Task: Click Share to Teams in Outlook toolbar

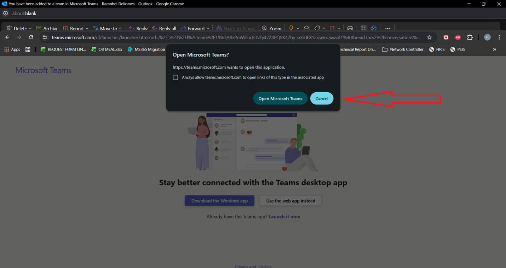Action: click(235, 28)
